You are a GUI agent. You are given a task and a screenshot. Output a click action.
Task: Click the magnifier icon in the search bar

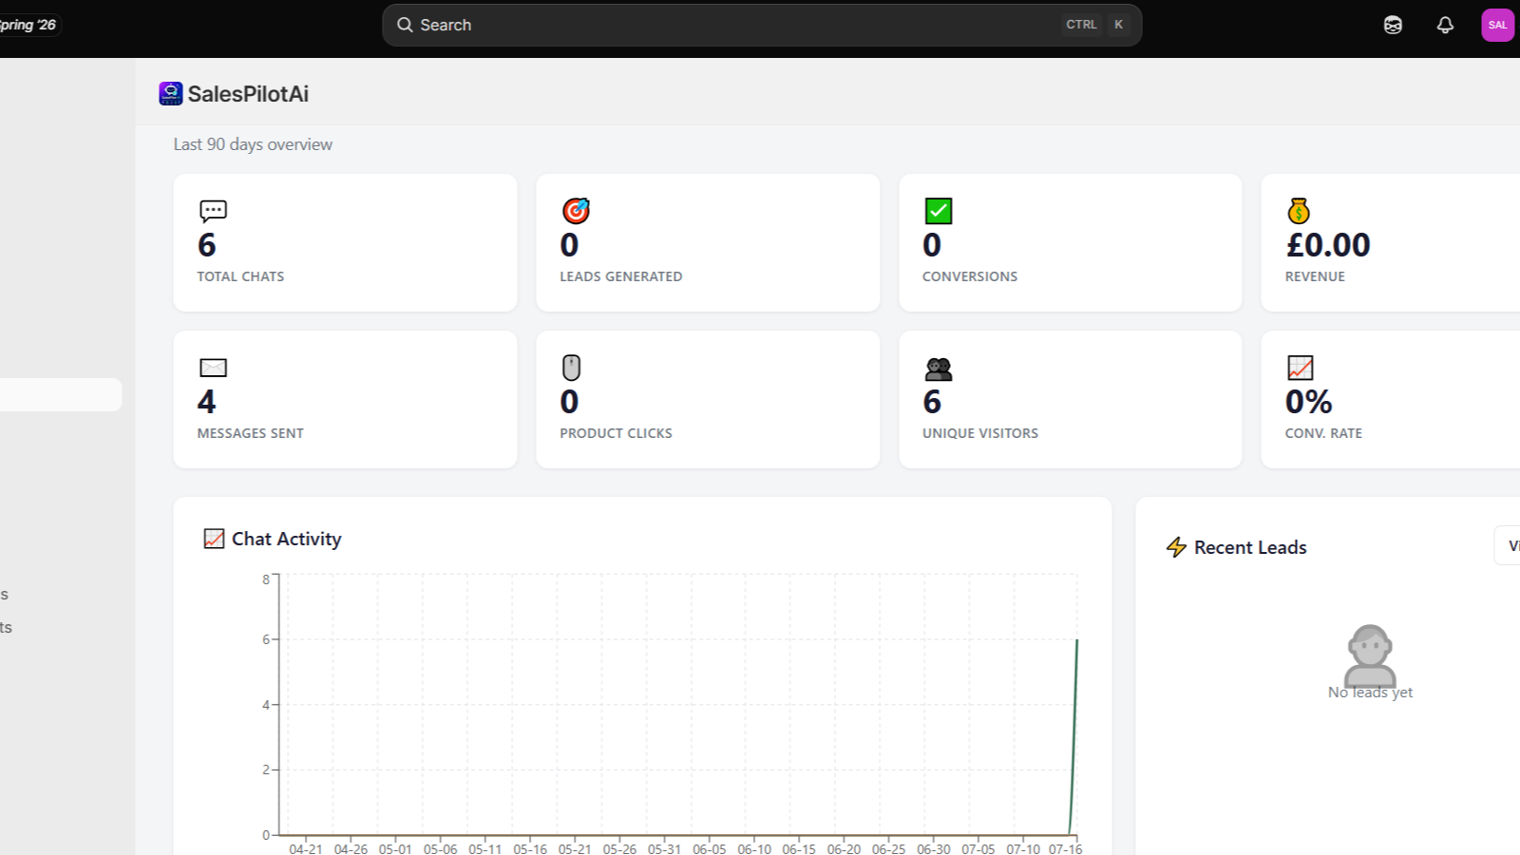[405, 25]
